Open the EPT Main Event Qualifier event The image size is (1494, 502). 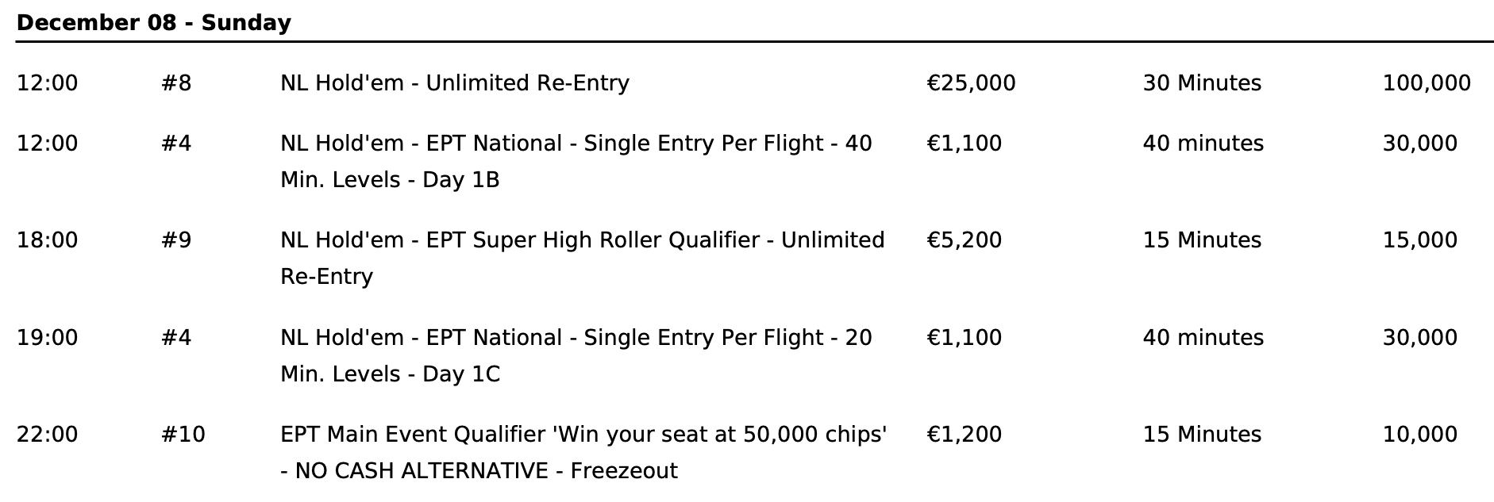pyautogui.click(x=583, y=452)
